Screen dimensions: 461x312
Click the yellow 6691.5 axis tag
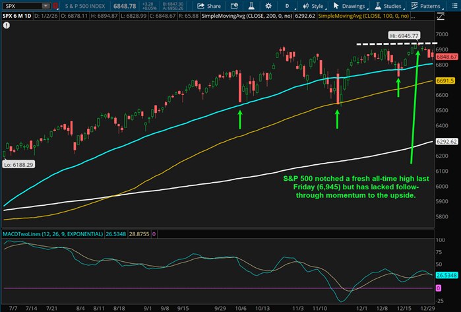[x=445, y=80]
